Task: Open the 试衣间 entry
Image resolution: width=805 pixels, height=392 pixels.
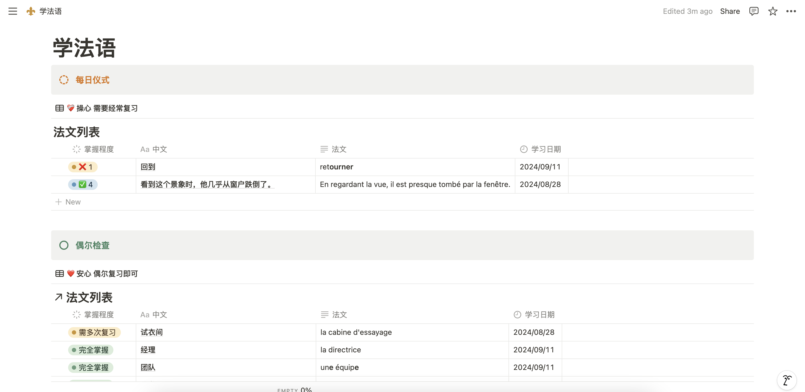Action: (151, 332)
